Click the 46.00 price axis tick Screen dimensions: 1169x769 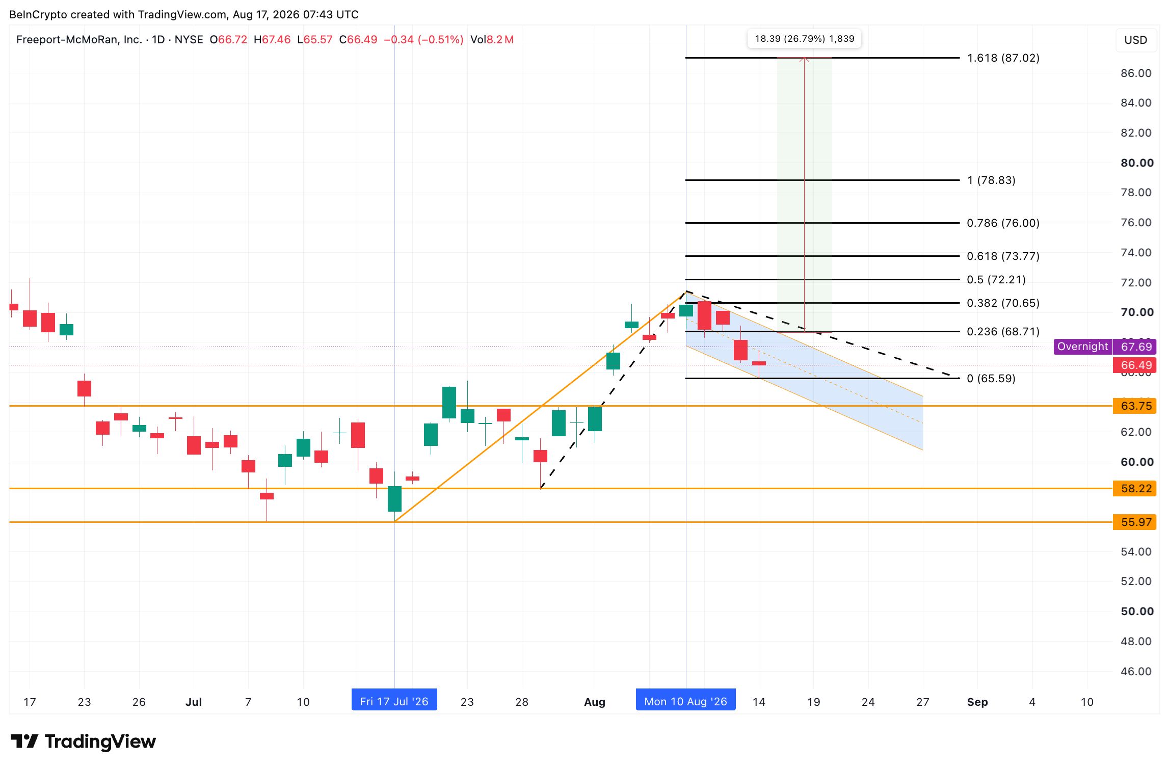1136,671
